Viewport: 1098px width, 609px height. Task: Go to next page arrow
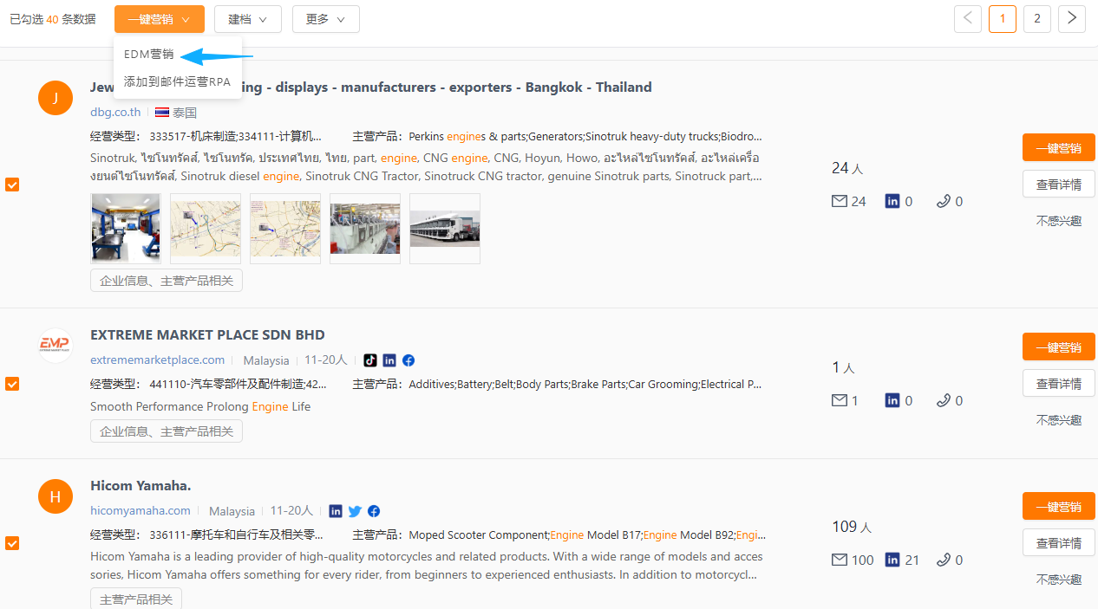click(1072, 18)
